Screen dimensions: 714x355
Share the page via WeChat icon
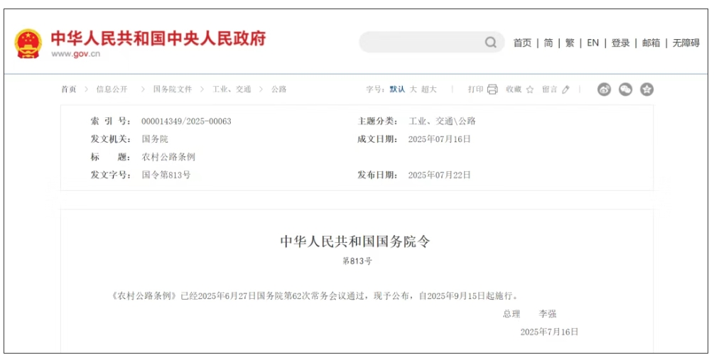(x=625, y=89)
